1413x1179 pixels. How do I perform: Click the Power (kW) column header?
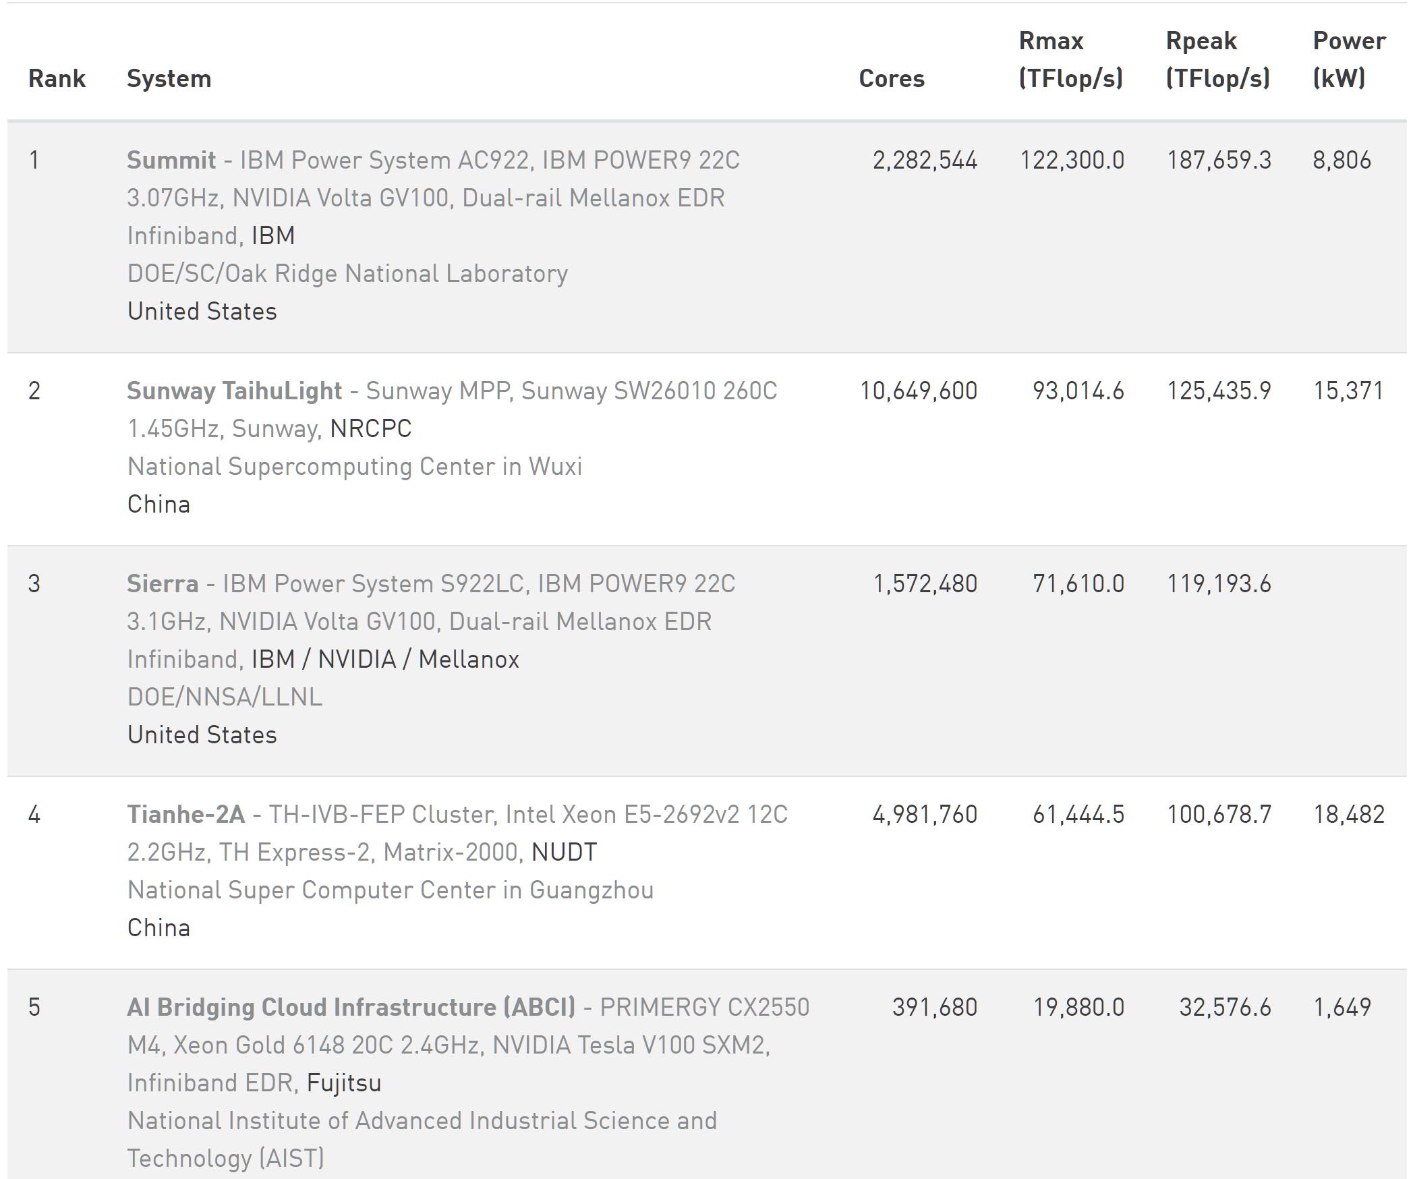(x=1349, y=60)
